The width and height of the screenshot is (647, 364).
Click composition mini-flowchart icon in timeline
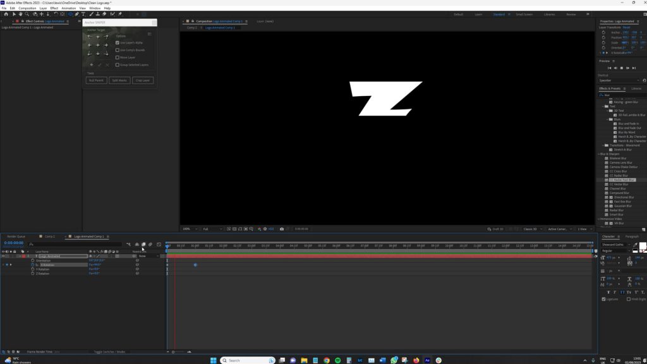click(129, 245)
